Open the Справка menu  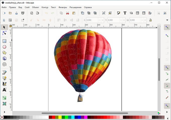point(88,7)
